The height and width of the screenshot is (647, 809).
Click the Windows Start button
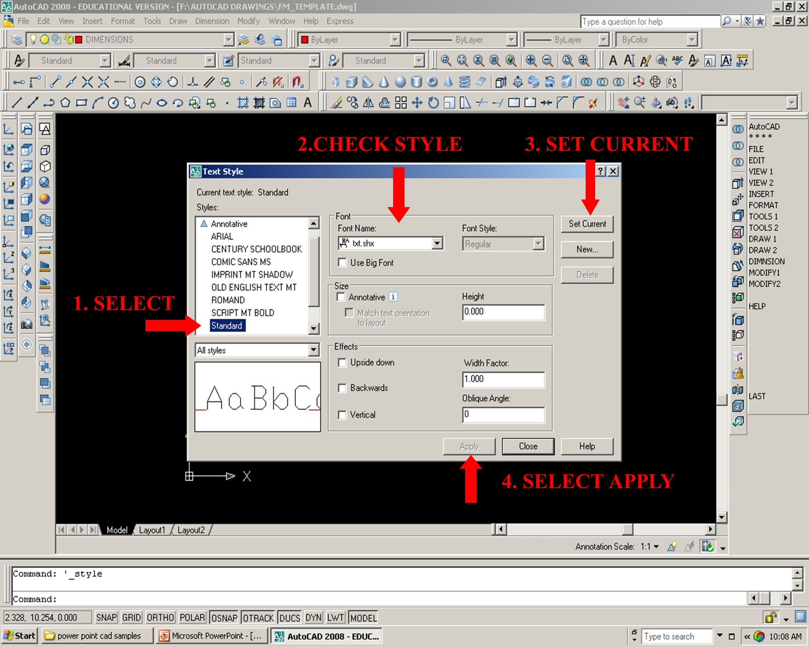19,636
